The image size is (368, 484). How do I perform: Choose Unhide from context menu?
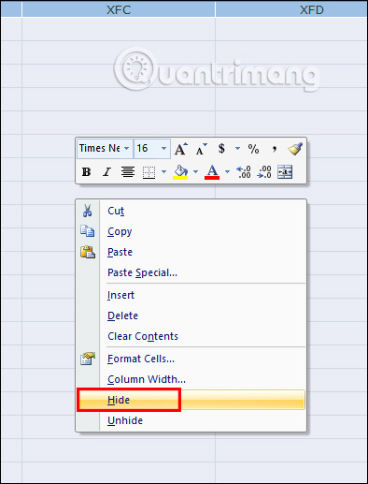coord(191,420)
